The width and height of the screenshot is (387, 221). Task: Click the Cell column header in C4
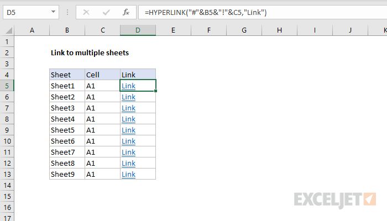pyautogui.click(x=102, y=75)
